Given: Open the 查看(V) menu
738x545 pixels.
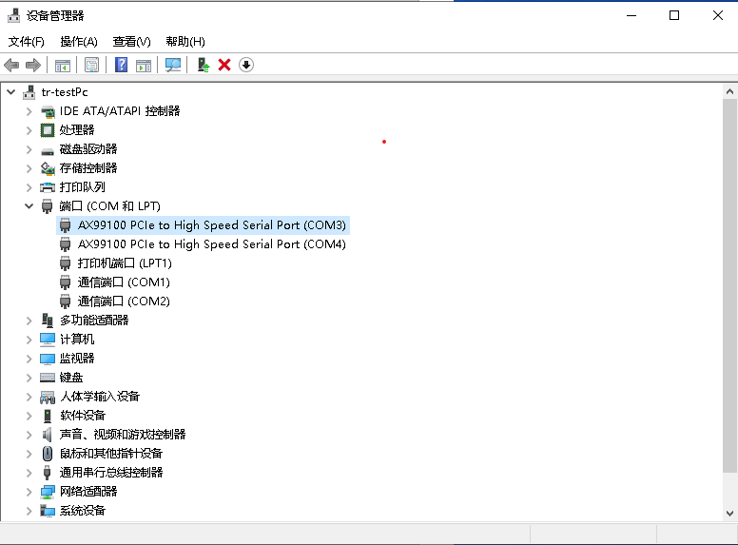Looking at the screenshot, I should pos(131,42).
